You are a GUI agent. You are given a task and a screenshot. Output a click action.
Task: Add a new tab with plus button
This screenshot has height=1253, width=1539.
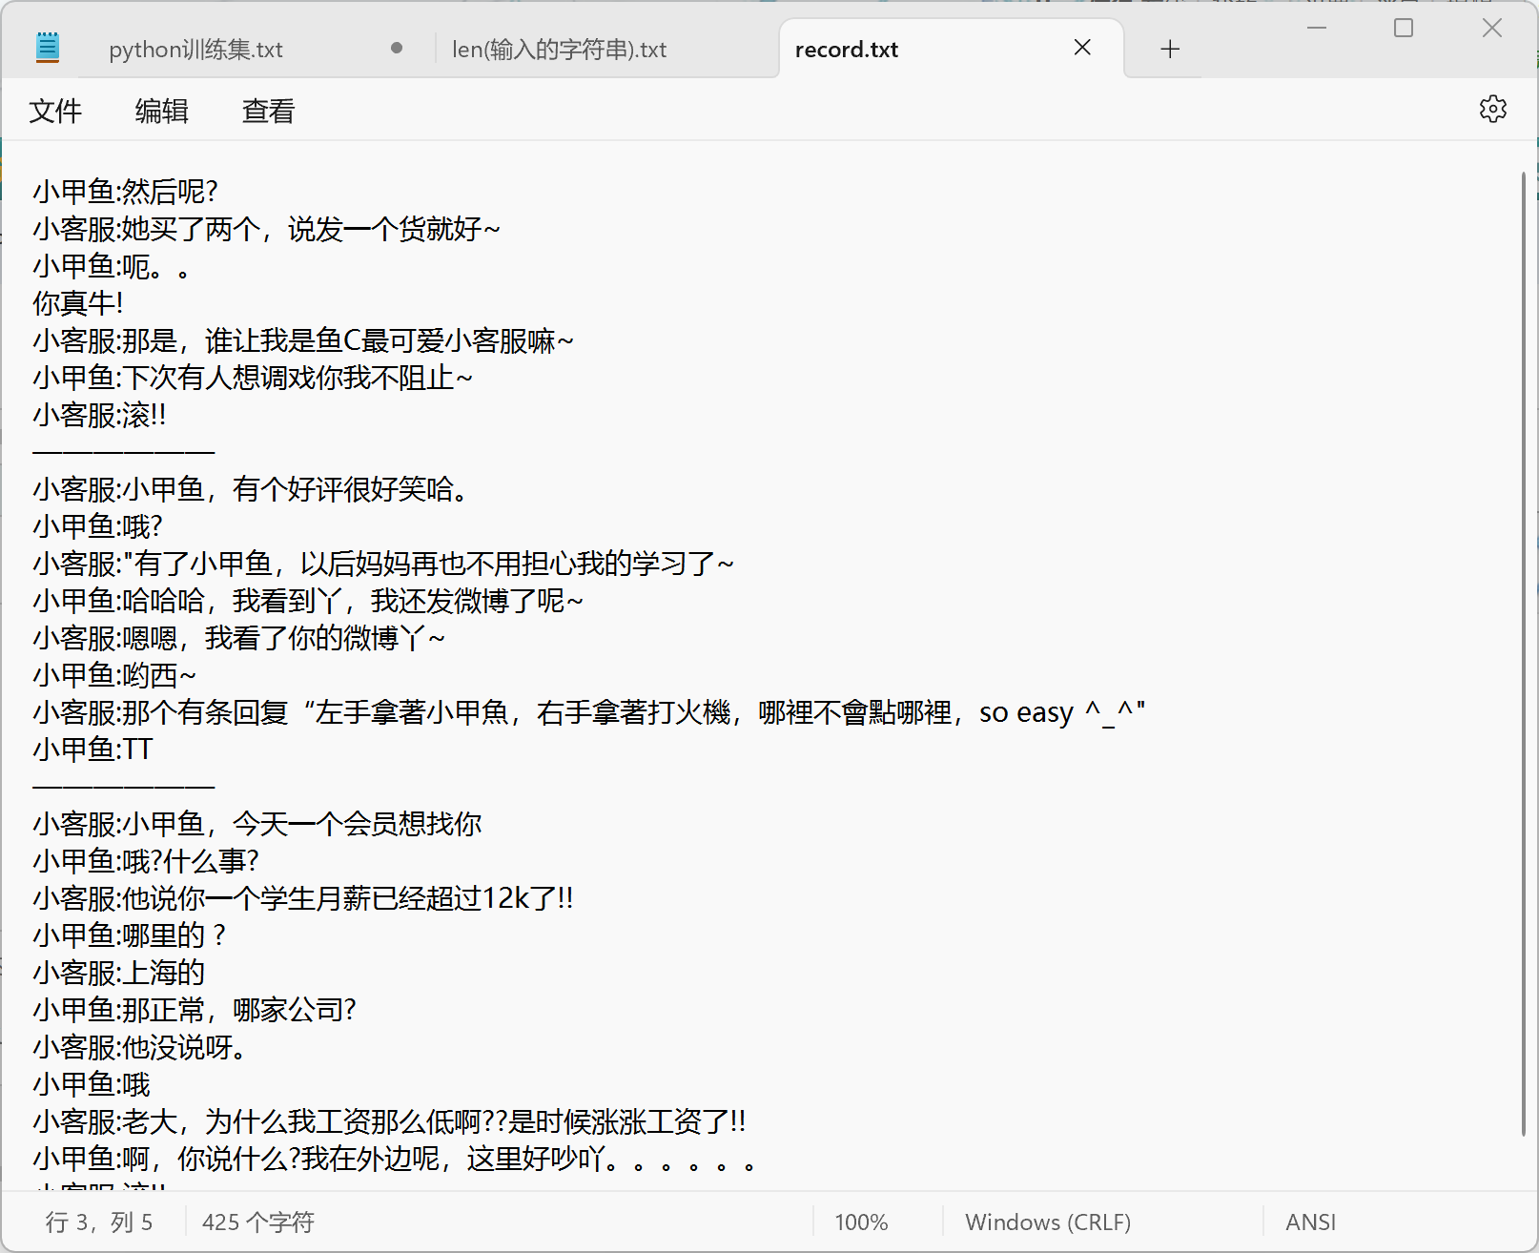tap(1170, 49)
